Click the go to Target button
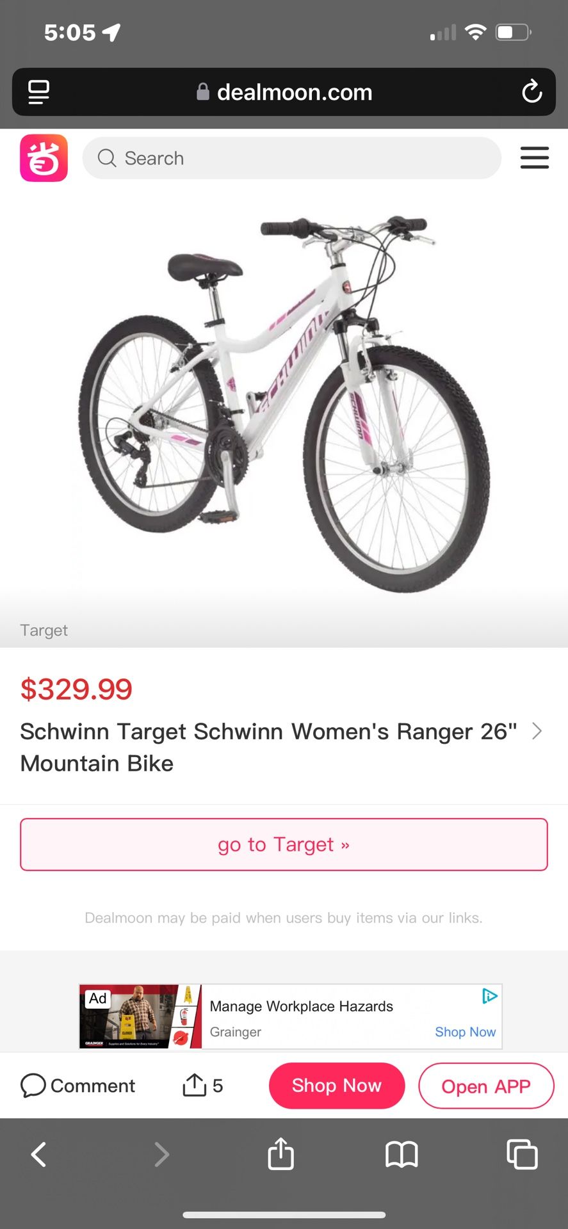This screenshot has height=1229, width=568. (284, 844)
